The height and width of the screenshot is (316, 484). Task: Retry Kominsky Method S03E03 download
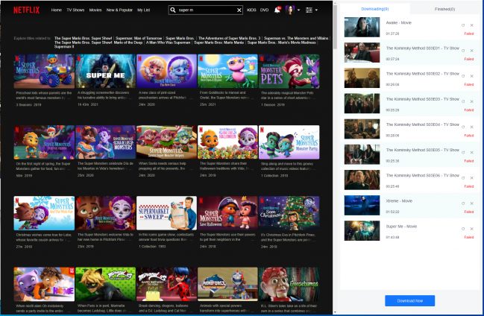[463, 101]
